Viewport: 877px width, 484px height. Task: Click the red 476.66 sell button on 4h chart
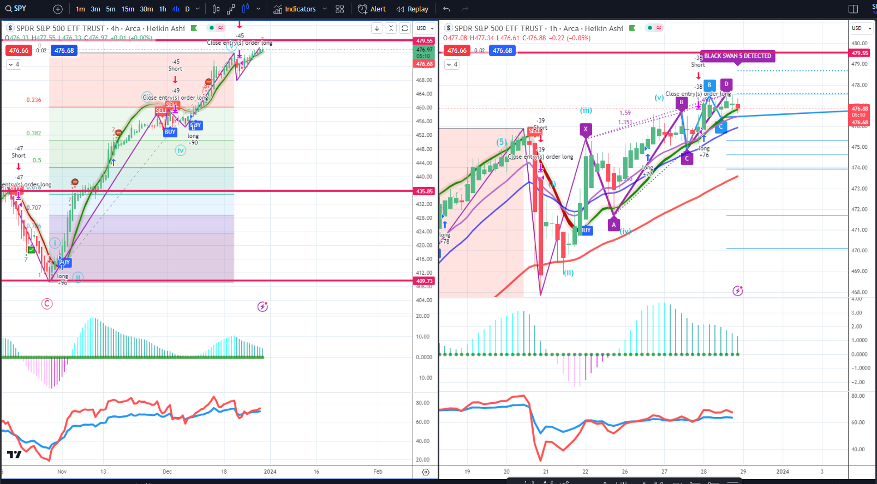19,51
